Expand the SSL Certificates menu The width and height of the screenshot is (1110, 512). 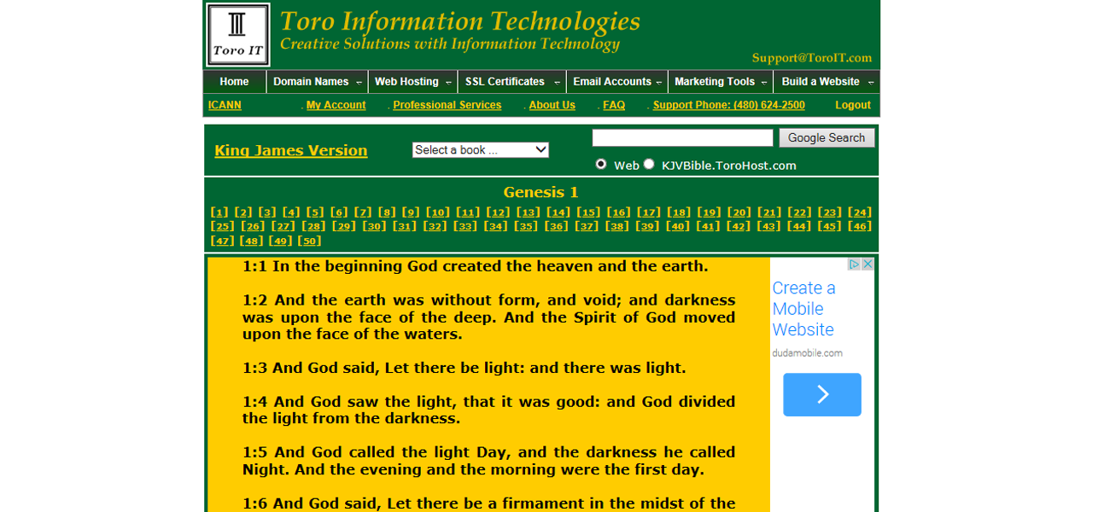coord(512,82)
